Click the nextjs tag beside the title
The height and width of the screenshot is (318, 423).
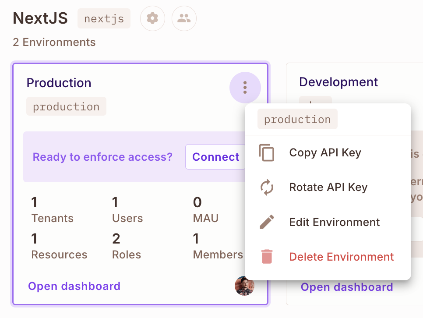tap(104, 18)
